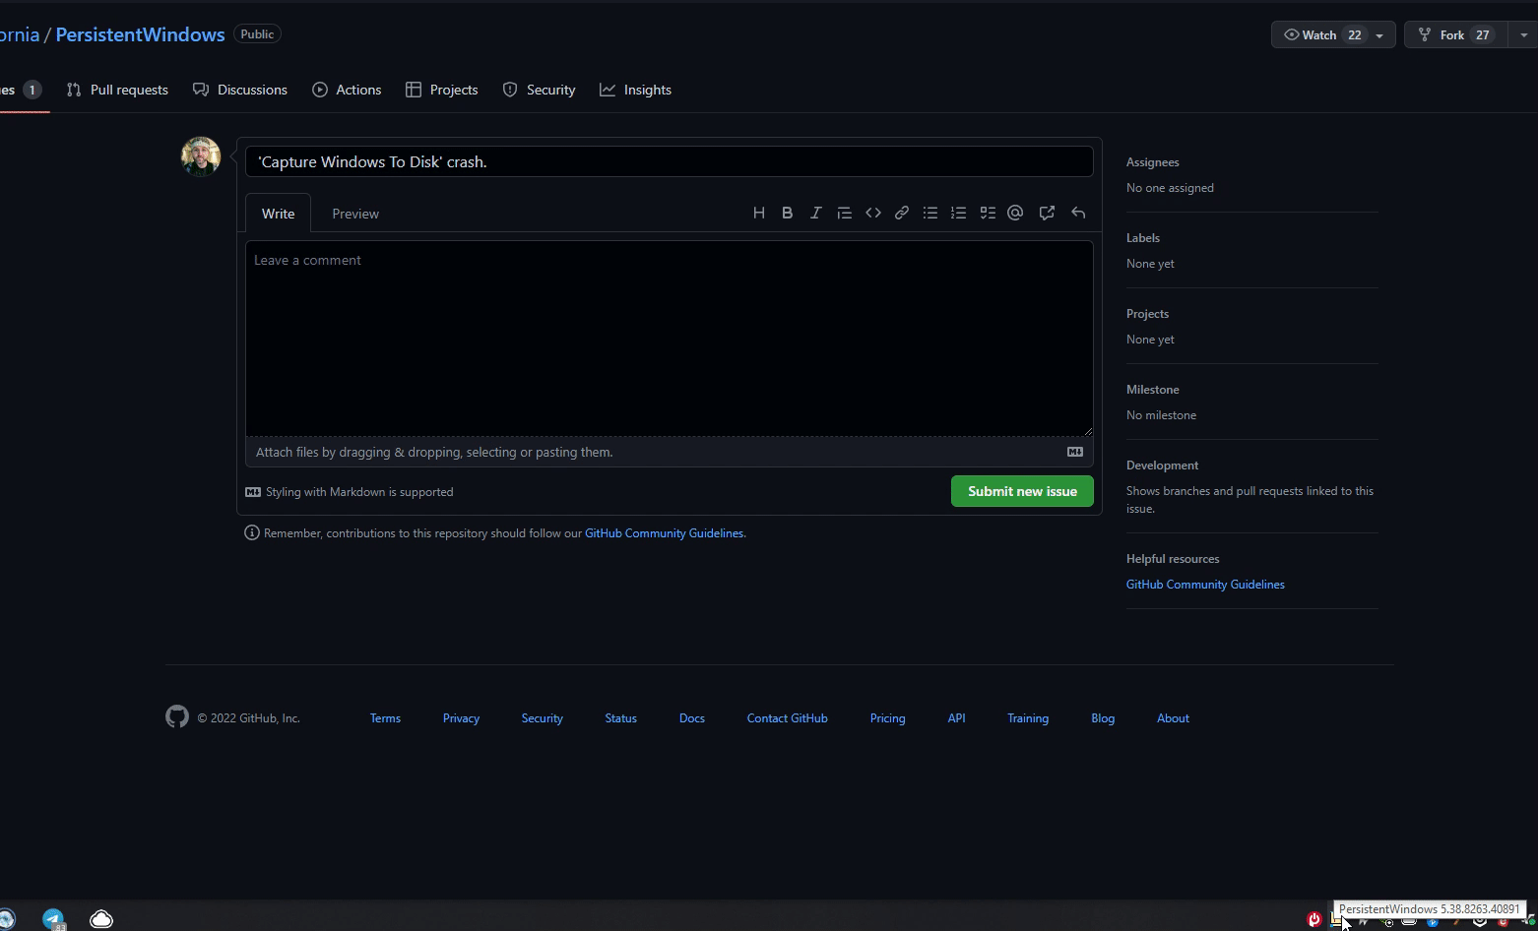This screenshot has height=931, width=1538.
Task: Click the issue title input field
Action: 670,161
